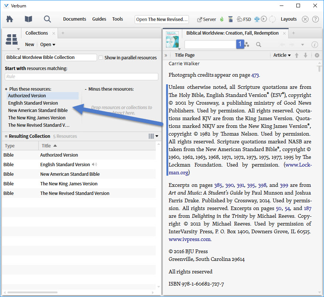Select Authorized Version in Plus these resources
324x297 pixels.
[x=42, y=96]
